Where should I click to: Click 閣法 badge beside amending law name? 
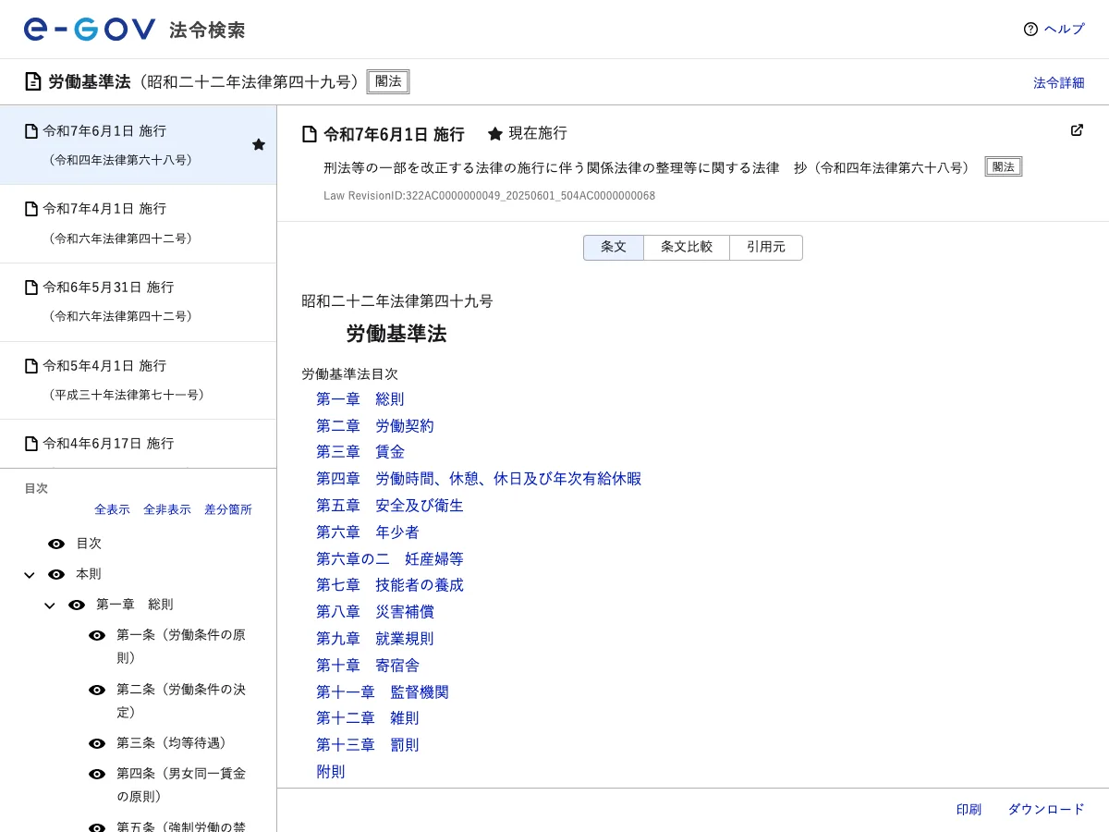1004,166
